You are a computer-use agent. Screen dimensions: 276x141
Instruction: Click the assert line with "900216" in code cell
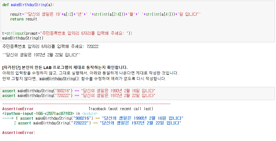point(79,91)
